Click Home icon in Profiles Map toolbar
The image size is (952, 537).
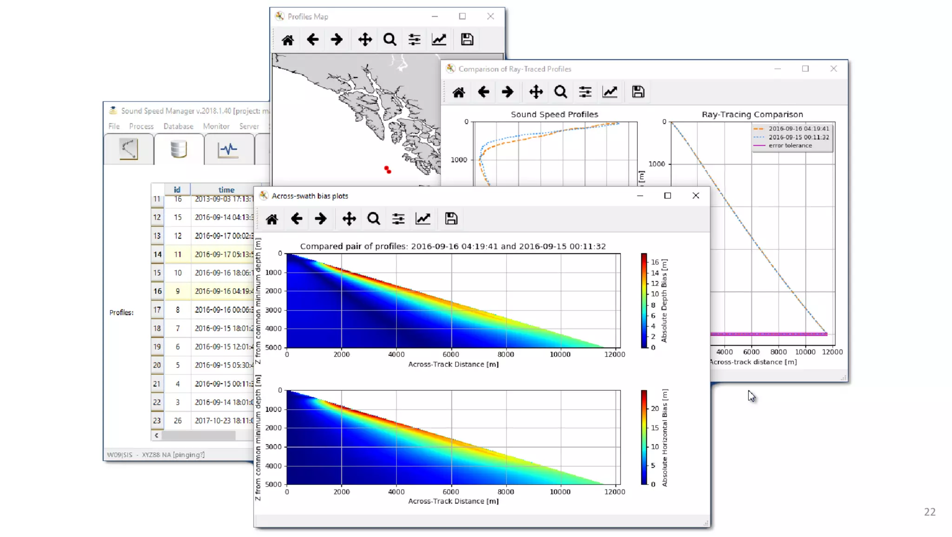coord(288,40)
